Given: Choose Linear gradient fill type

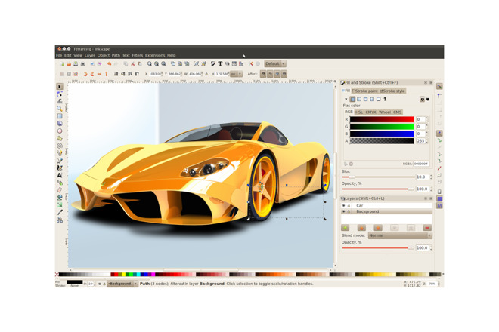Looking at the screenshot, I should (359, 100).
